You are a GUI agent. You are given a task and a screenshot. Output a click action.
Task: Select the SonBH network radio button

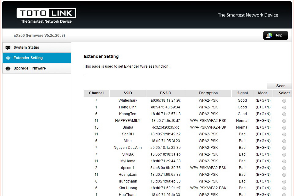tap(284, 134)
